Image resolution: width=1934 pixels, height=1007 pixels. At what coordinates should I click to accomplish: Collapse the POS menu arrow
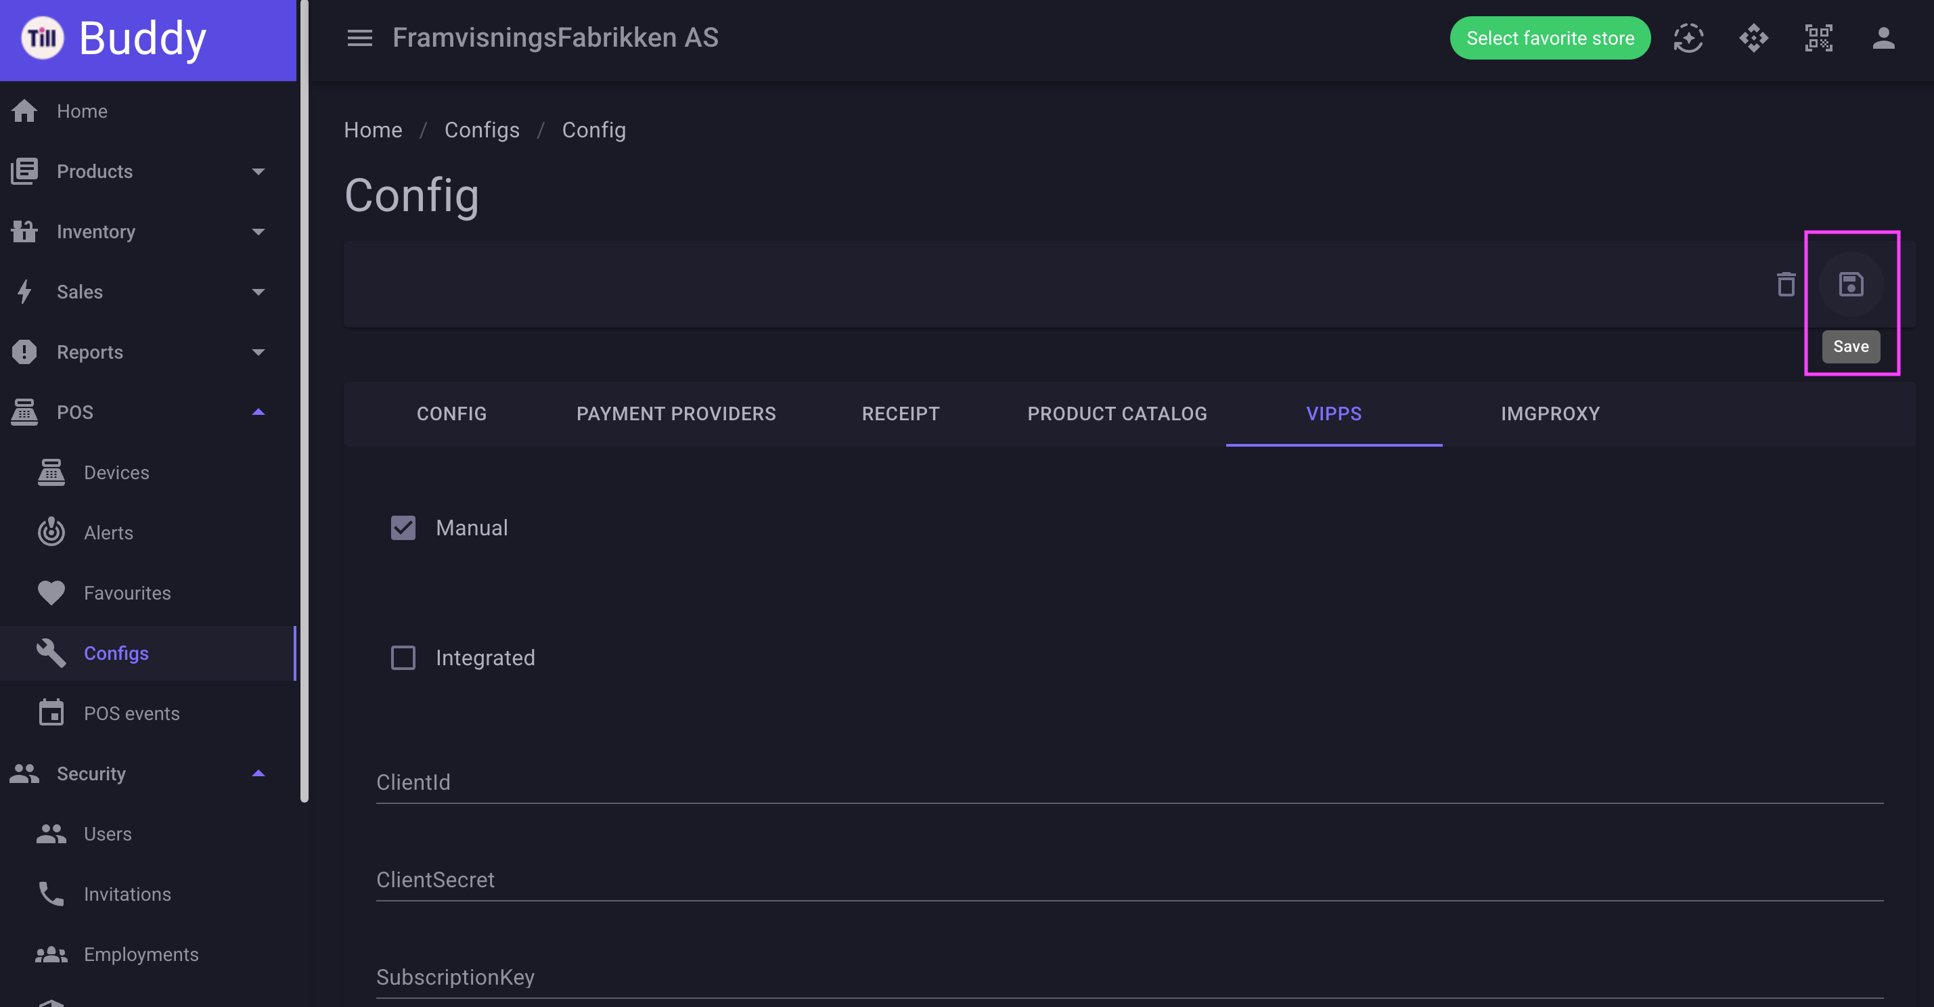click(x=258, y=411)
